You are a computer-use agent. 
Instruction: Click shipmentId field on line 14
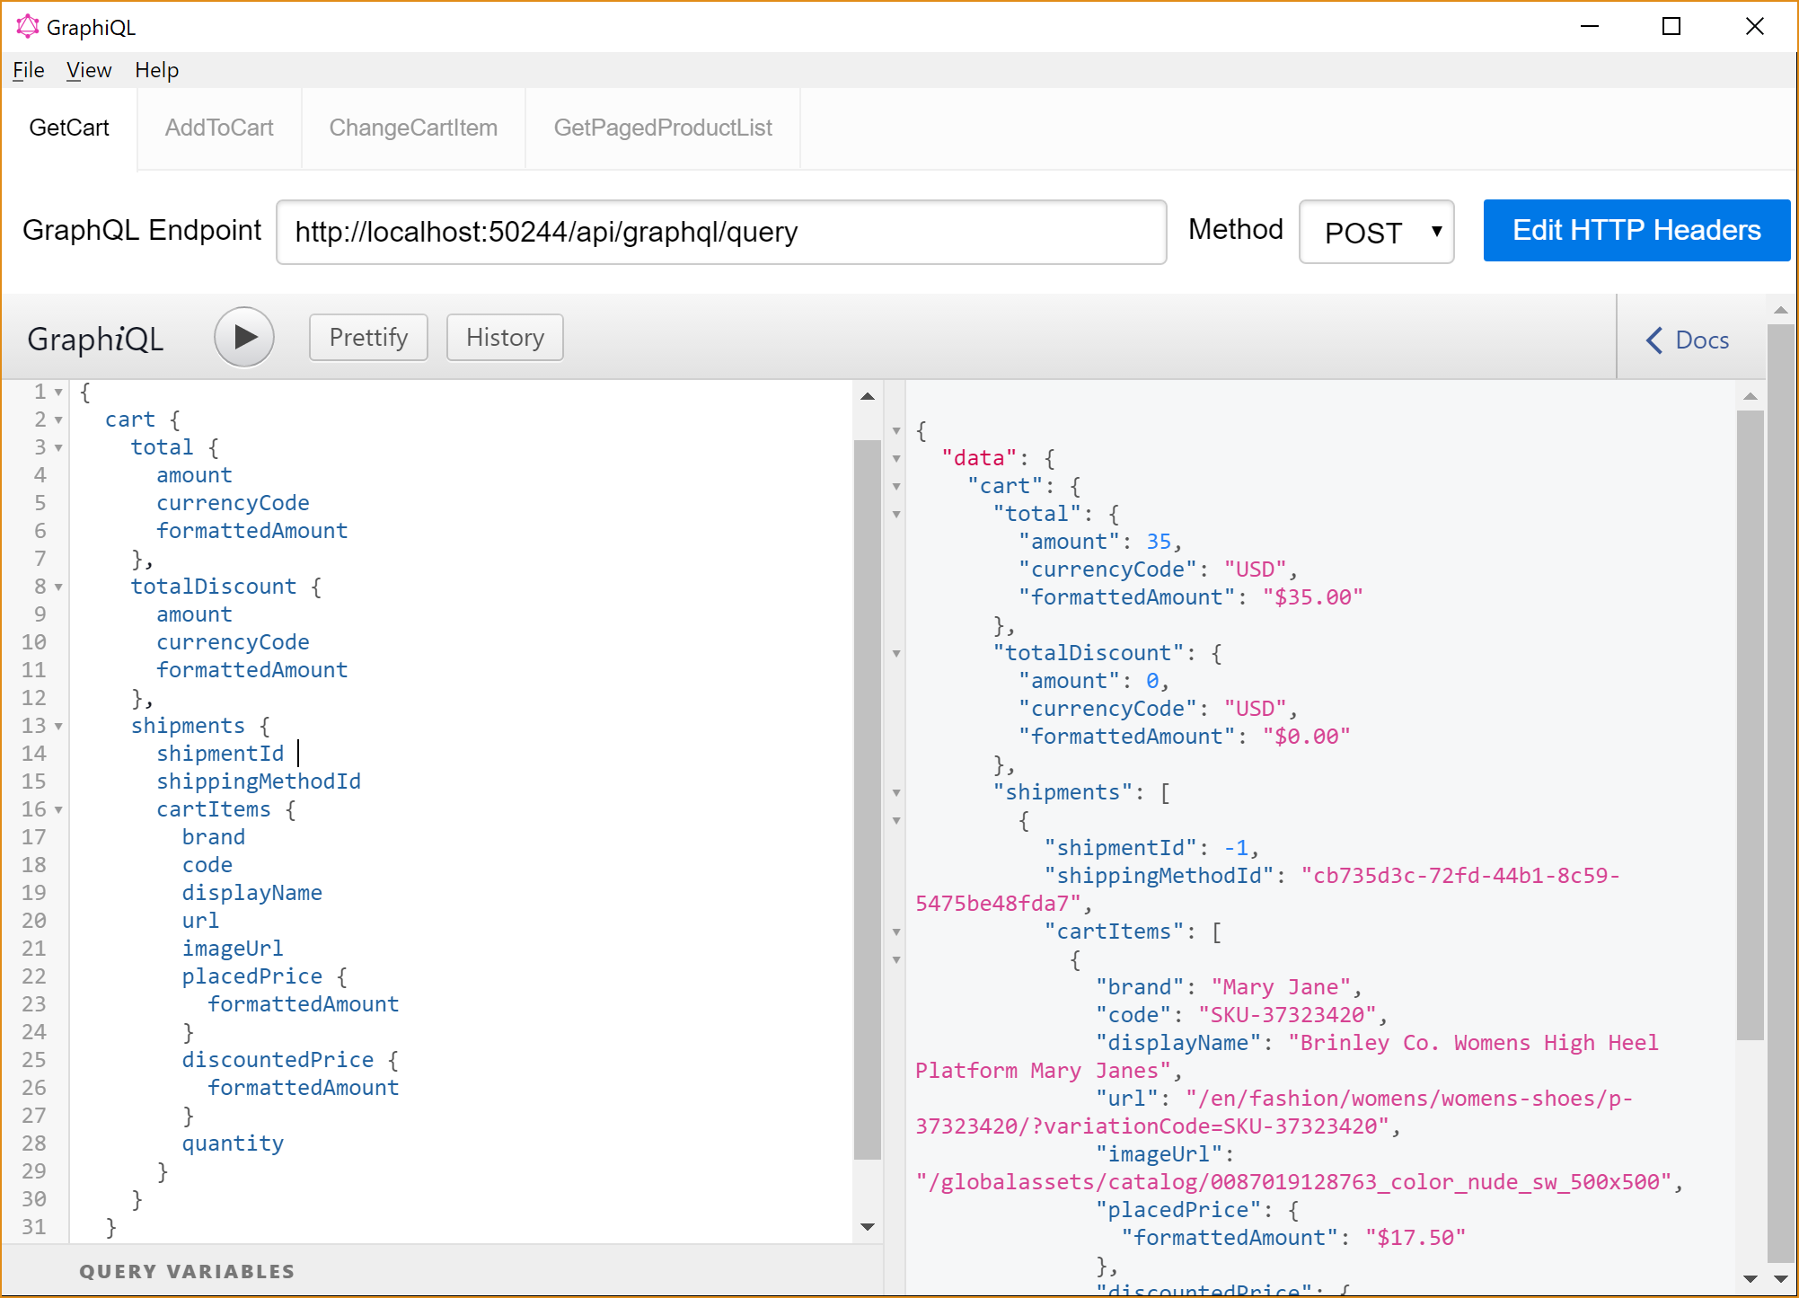(x=220, y=754)
